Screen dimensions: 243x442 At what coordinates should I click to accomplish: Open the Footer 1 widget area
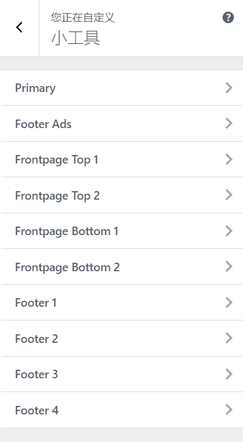[121, 303]
